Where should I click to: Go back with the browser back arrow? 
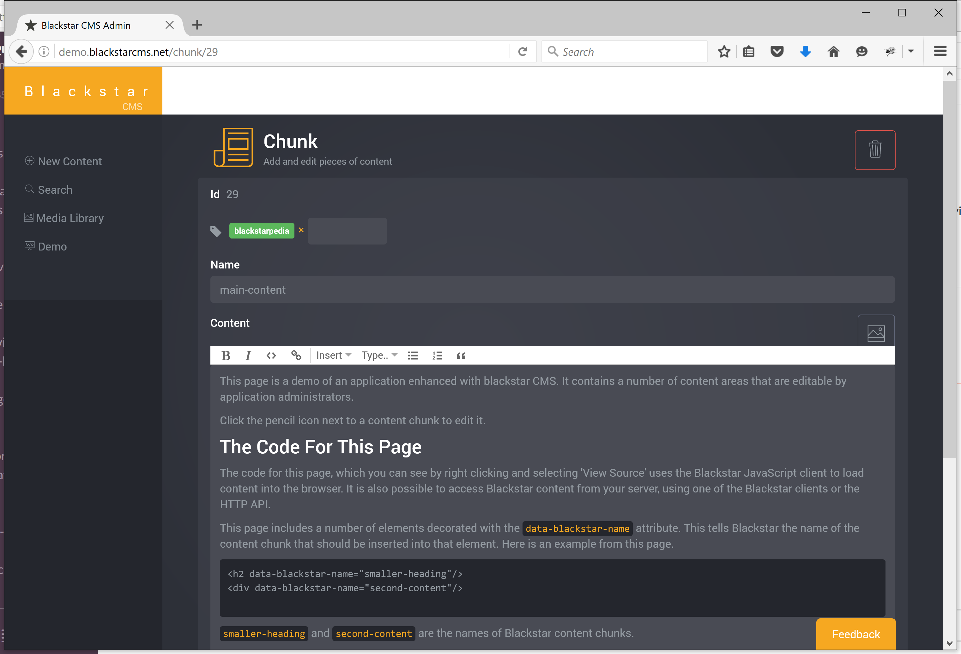21,52
